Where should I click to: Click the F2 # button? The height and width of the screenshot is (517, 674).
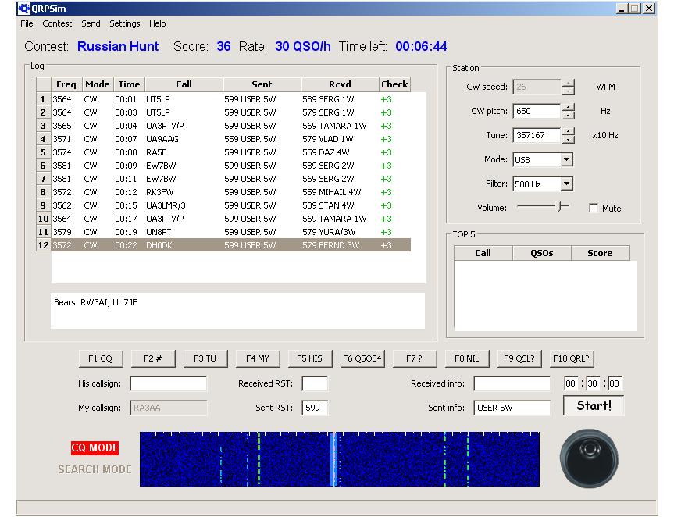pyautogui.click(x=152, y=358)
